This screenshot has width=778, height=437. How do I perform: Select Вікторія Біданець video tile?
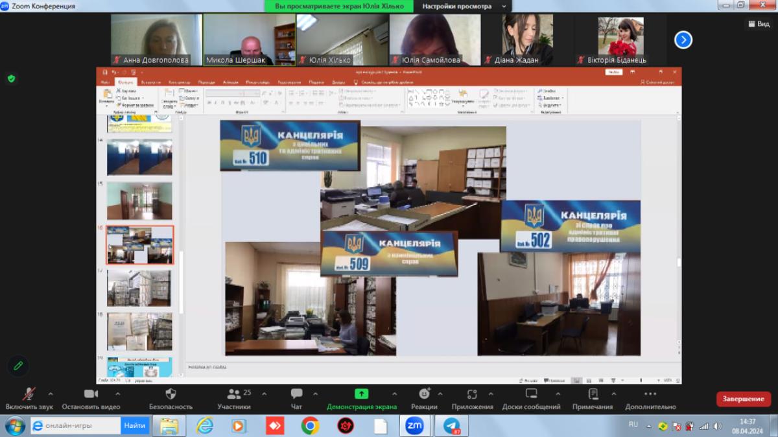click(621, 40)
